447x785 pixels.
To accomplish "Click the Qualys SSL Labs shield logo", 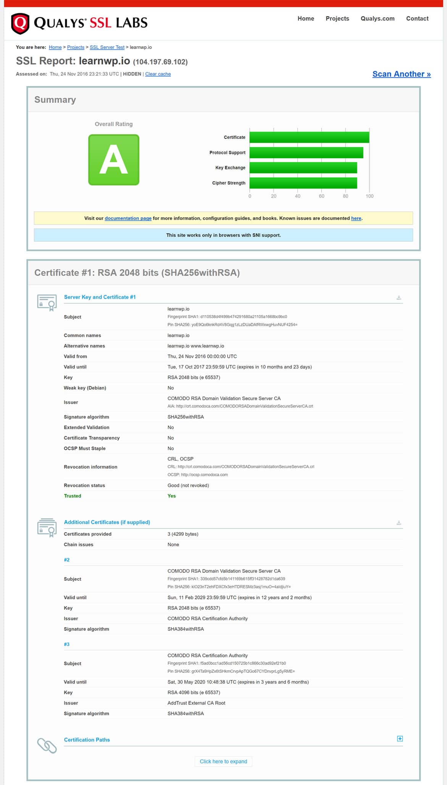I will 20,23.
